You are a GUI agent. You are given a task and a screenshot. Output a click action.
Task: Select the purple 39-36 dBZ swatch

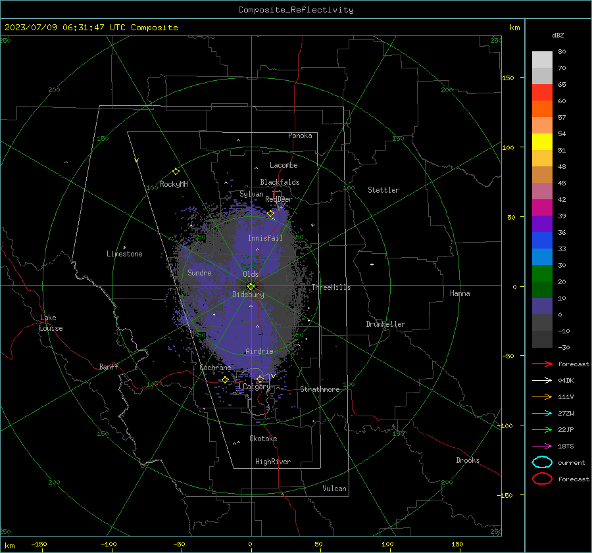pyautogui.click(x=542, y=224)
